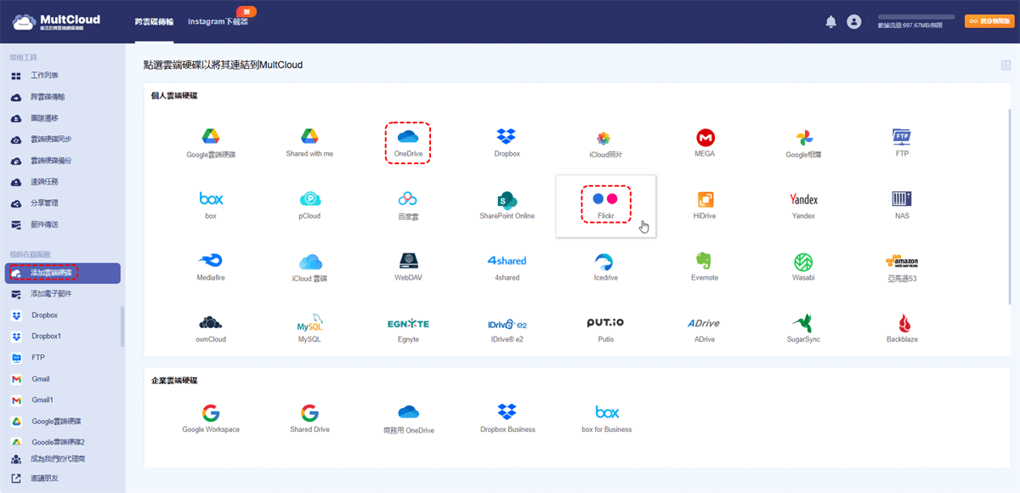Select the Google Drive cloud icon
The image size is (1020, 493).
(x=211, y=137)
